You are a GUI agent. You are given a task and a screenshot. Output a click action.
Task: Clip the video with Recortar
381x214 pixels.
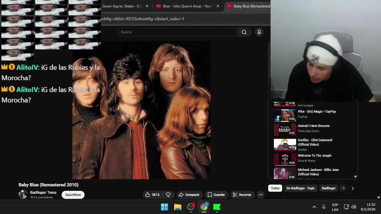(x=242, y=195)
